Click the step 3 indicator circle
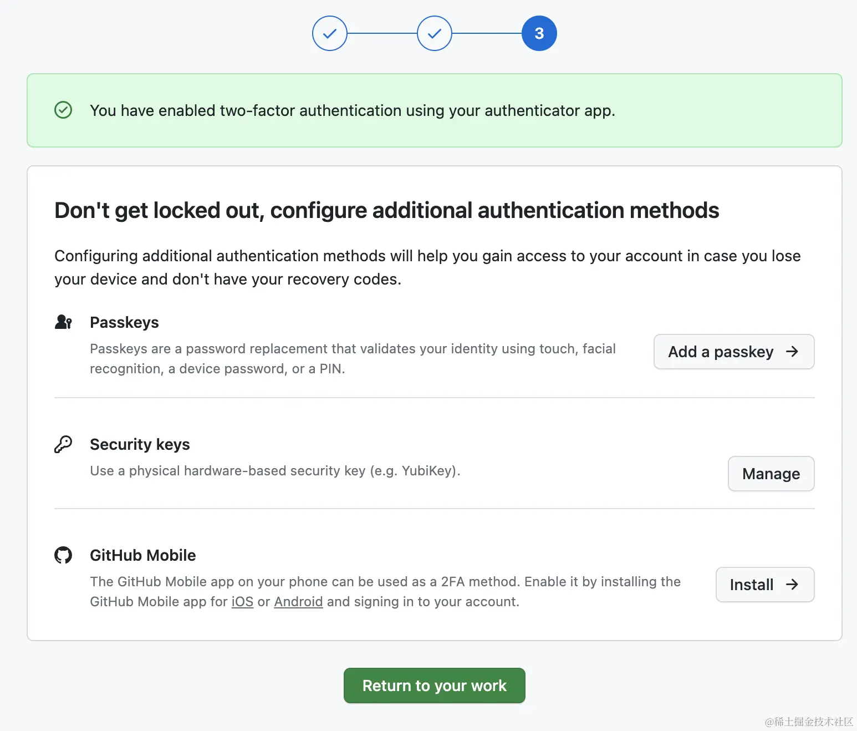Image resolution: width=857 pixels, height=731 pixels. [x=539, y=33]
